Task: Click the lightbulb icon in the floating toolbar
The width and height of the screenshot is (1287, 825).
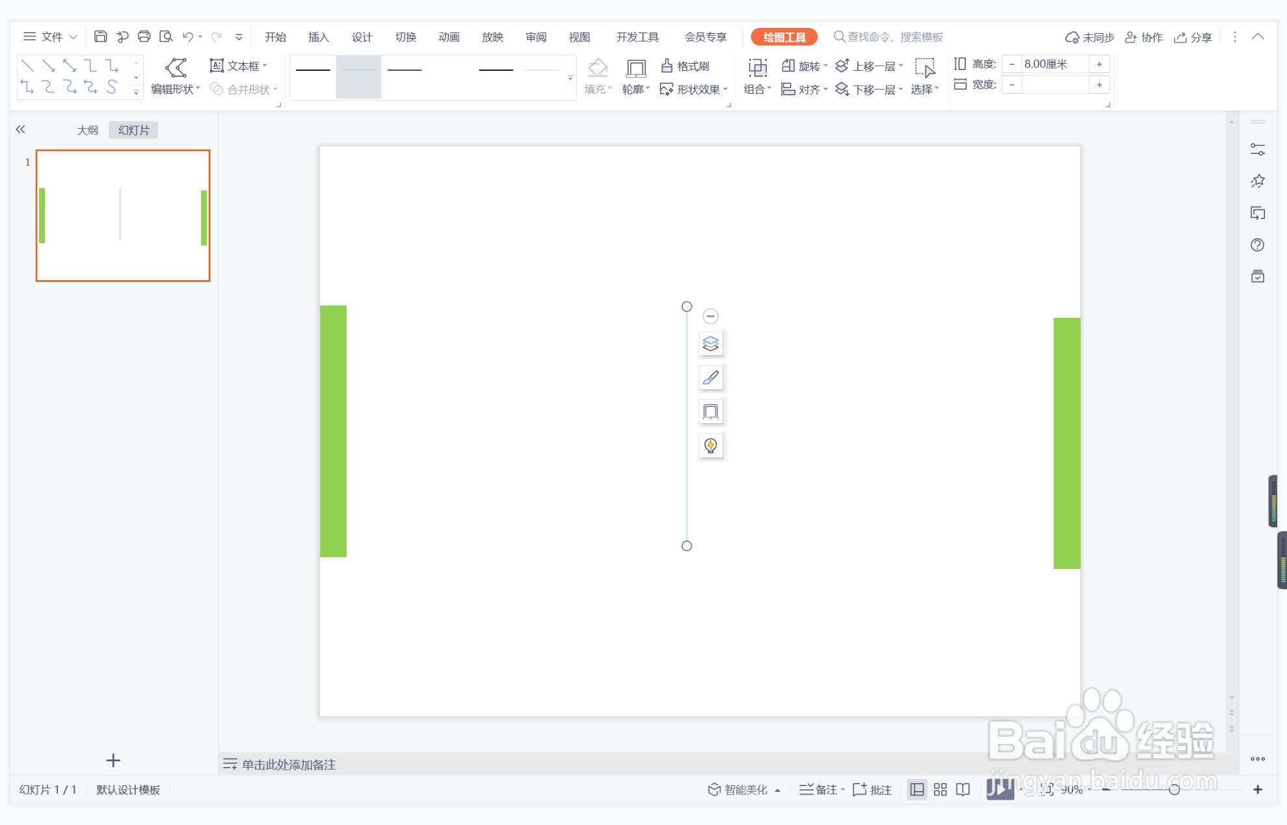Action: [711, 446]
